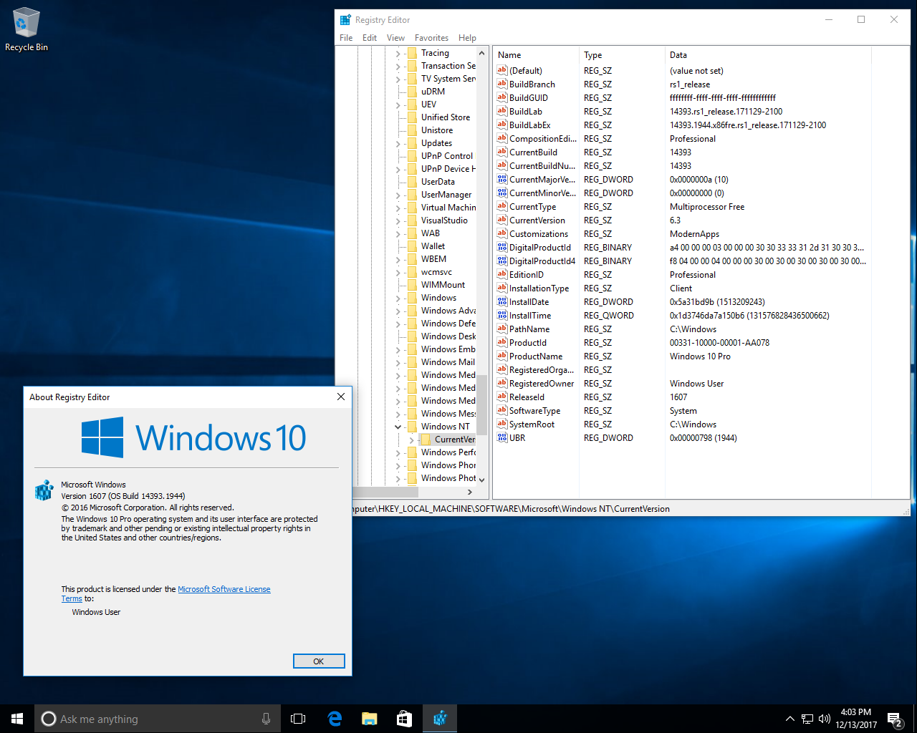
Task: Open the Microsoft Software License Terms link
Action: pyautogui.click(x=224, y=589)
